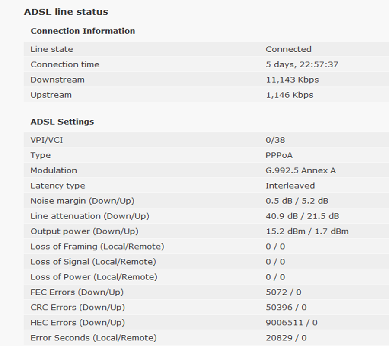Click the 'Loss of Framing (Local/Remote)' label
Viewport: 389px width, 346px height.
(x=97, y=247)
